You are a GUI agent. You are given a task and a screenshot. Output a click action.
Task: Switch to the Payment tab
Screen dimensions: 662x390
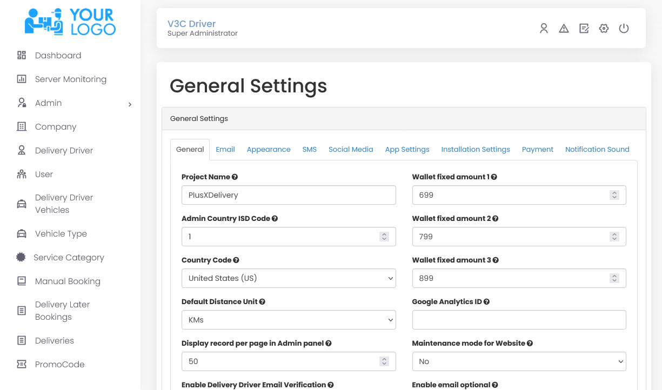click(538, 150)
